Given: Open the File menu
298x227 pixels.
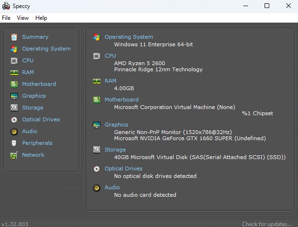Looking at the screenshot, I should tap(6, 18).
